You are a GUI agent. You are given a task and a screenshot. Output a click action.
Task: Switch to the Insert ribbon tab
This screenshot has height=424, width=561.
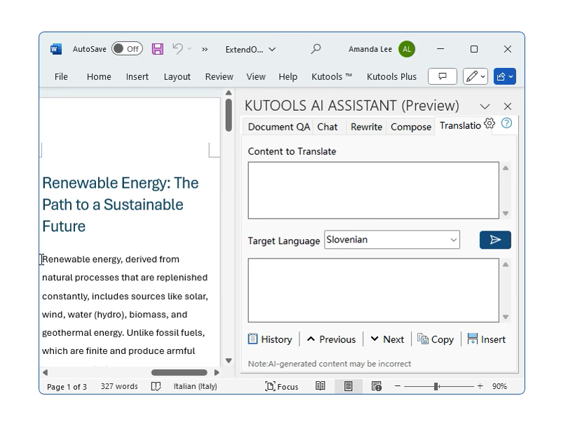(x=137, y=76)
